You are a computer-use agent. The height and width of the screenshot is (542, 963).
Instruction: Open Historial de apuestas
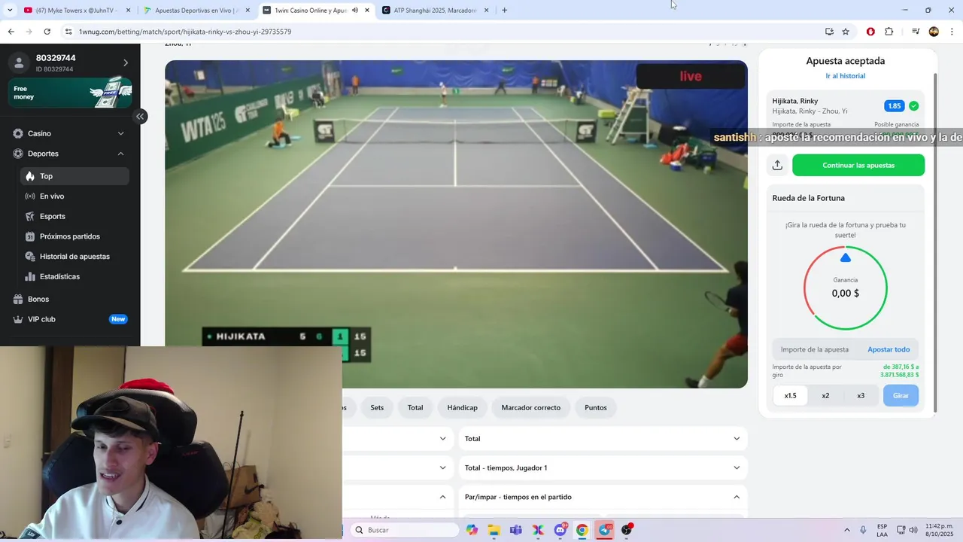[74, 256]
